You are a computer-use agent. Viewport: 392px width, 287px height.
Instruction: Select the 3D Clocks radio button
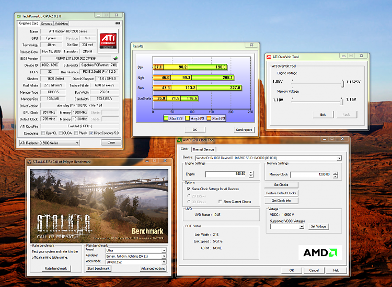pyautogui.click(x=189, y=202)
